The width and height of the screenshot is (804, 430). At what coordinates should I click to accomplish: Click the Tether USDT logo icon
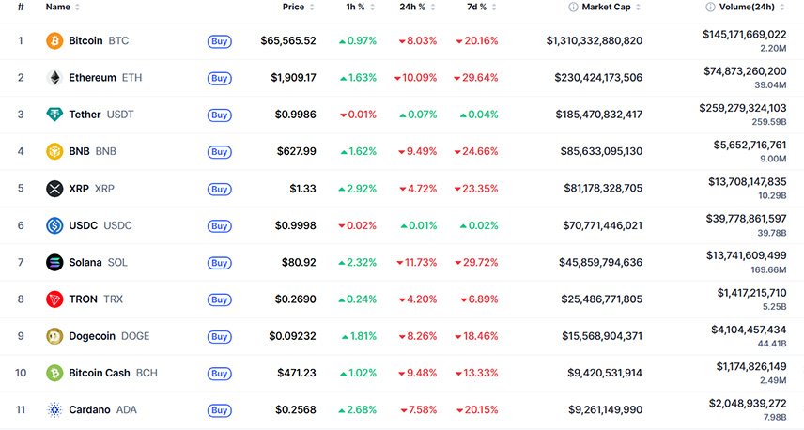point(54,115)
